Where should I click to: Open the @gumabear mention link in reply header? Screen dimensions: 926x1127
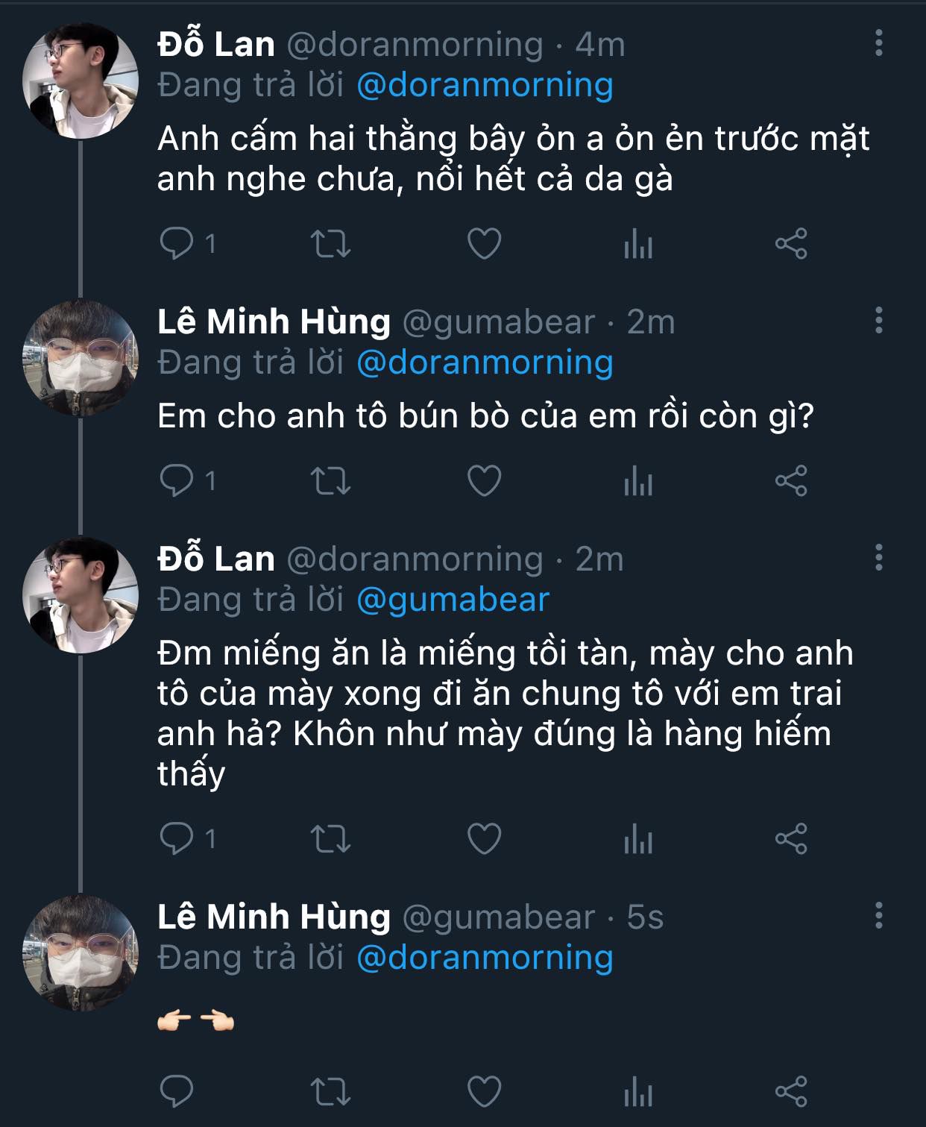[453, 600]
